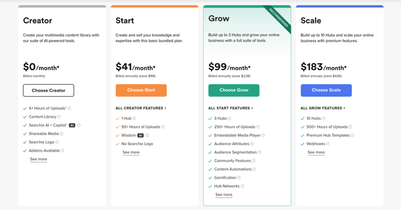Expand See more under Start plan
401x210 pixels.
click(x=131, y=152)
